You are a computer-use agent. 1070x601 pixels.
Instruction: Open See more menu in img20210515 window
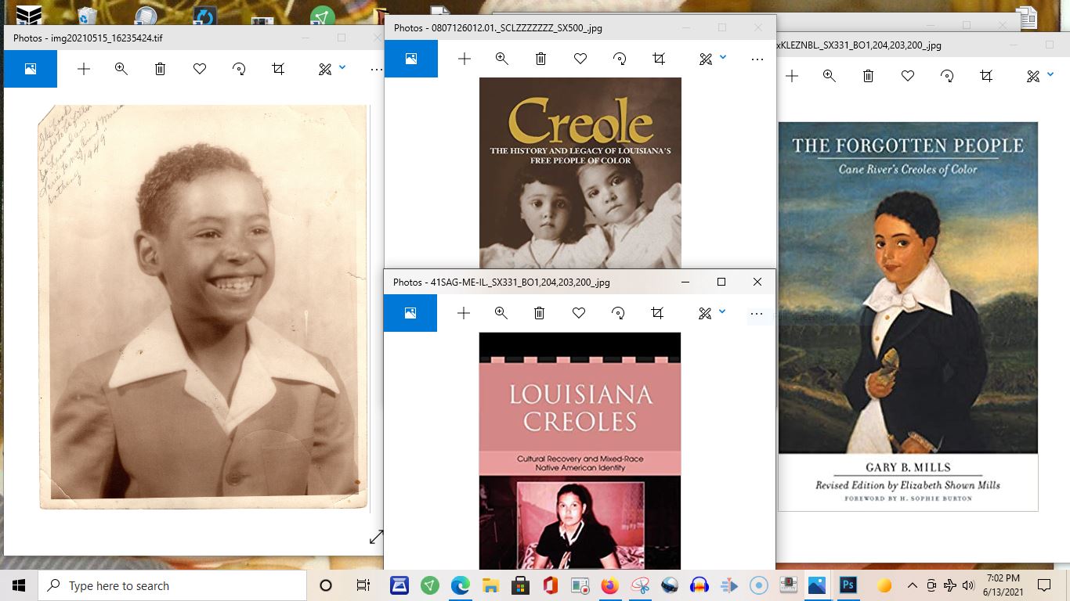click(x=376, y=69)
